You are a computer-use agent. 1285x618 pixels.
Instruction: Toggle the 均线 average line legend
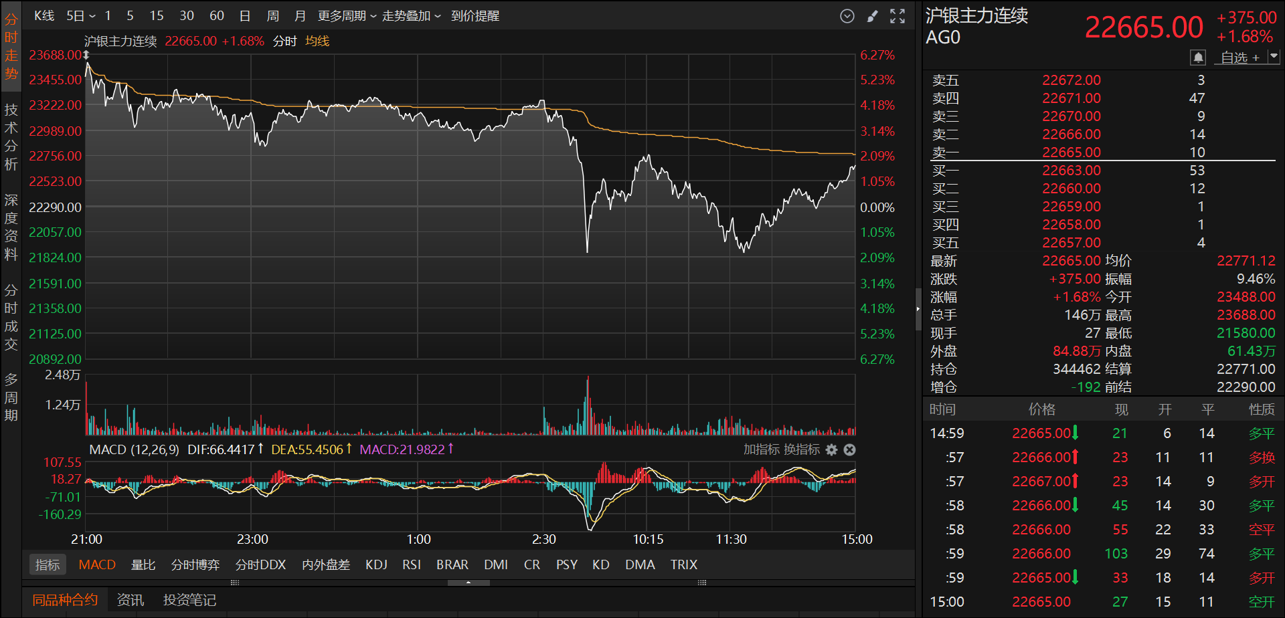[317, 41]
